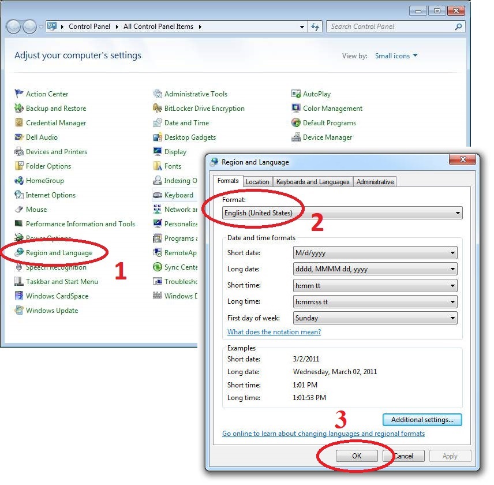
Task: Click the Forward navigation button
Action: [x=29, y=27]
